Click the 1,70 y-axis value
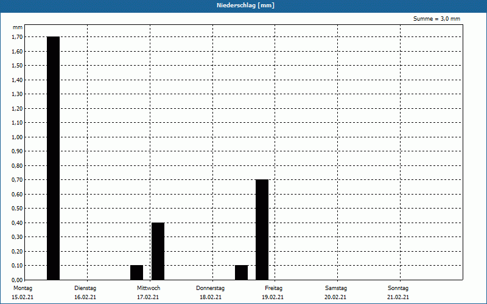Screen dimensions: 487x304 (17, 37)
